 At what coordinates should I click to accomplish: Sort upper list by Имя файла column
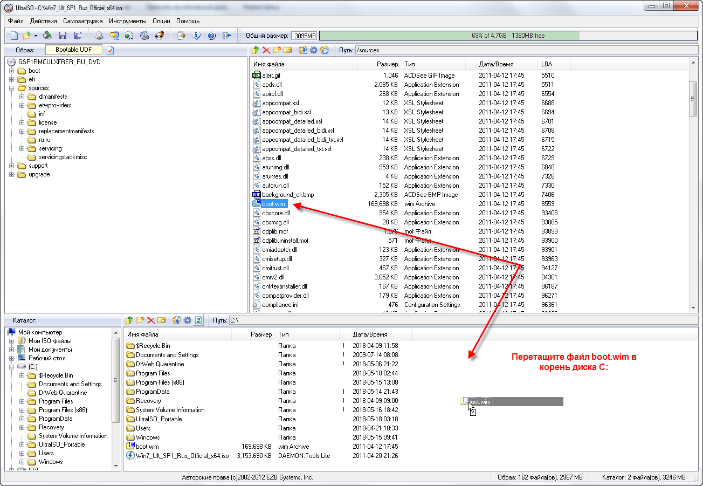pos(304,64)
